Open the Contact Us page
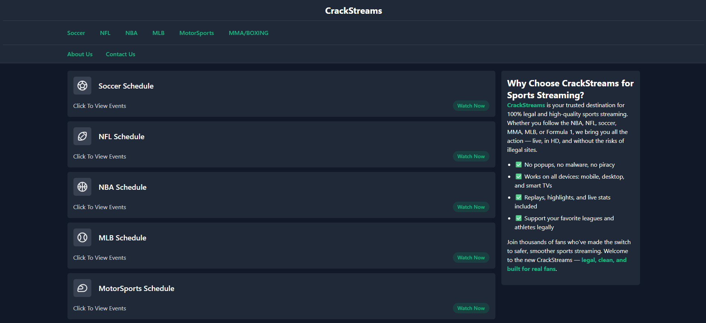 point(120,54)
